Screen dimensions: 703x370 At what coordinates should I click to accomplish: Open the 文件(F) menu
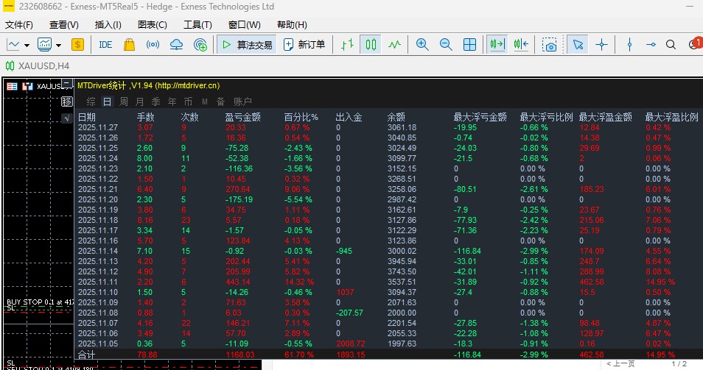tap(19, 24)
